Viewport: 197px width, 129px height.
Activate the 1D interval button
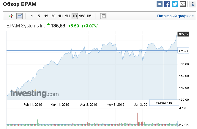pyautogui.click(x=75, y=16)
